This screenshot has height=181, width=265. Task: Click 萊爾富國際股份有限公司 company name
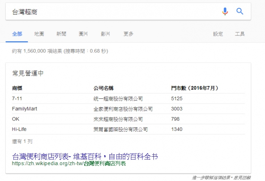point(121,129)
